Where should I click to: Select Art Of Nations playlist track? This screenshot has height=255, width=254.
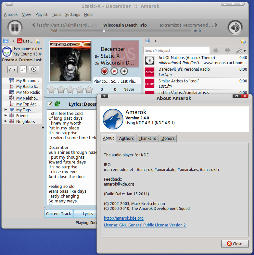tap(196, 60)
